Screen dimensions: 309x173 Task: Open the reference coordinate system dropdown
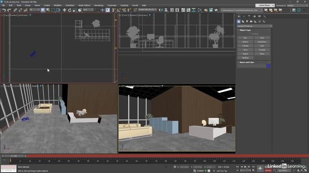click(x=88, y=10)
